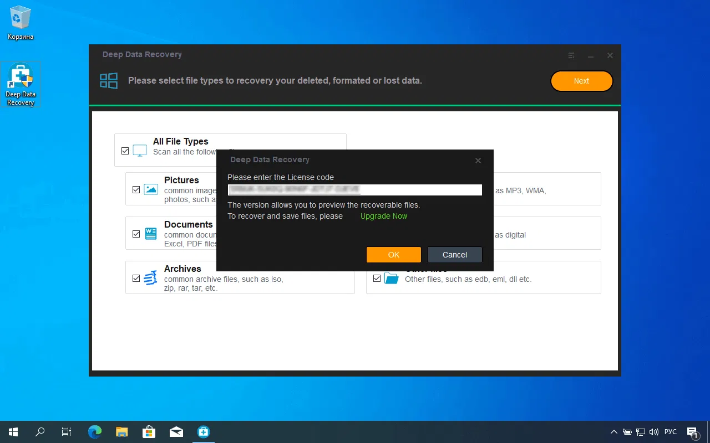Click the 'Archives' heading text
Viewport: 710px width, 443px height.
[182, 269]
